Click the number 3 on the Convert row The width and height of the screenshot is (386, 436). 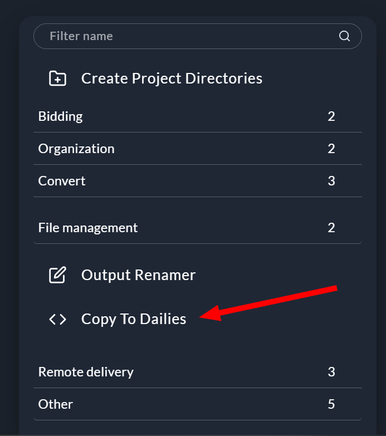coord(331,181)
